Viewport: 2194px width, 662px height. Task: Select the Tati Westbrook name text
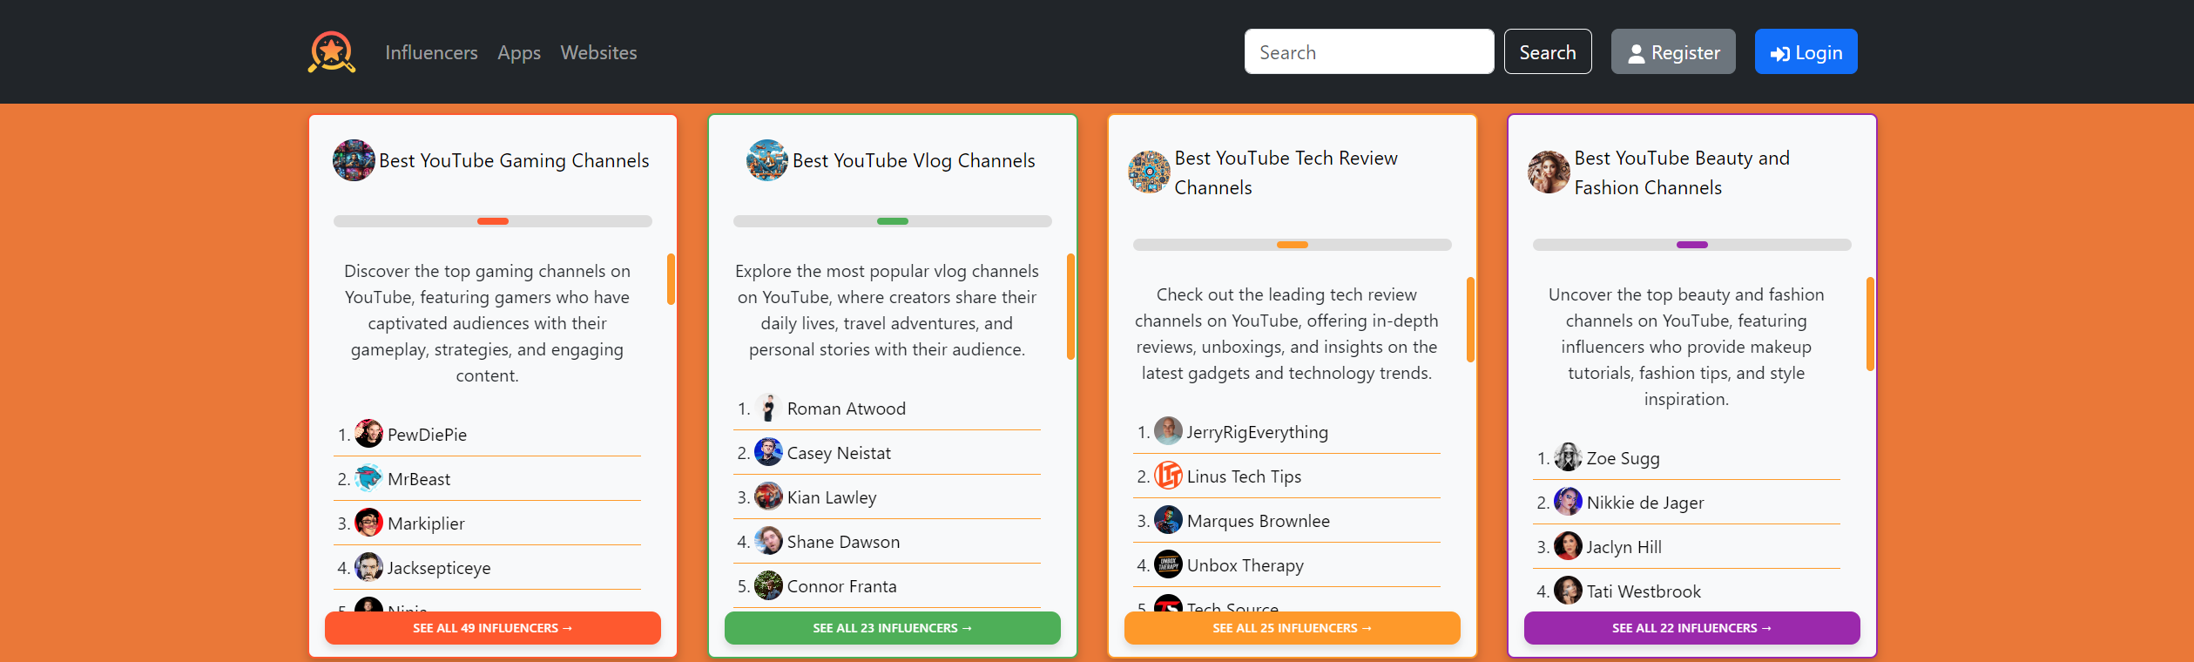pyautogui.click(x=1644, y=591)
